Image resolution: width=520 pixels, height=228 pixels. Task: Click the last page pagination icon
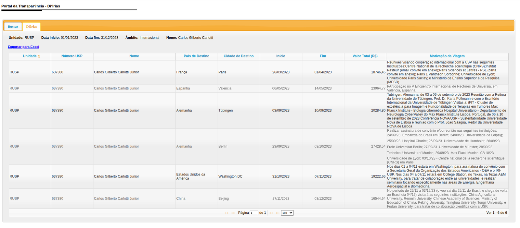click(278, 213)
